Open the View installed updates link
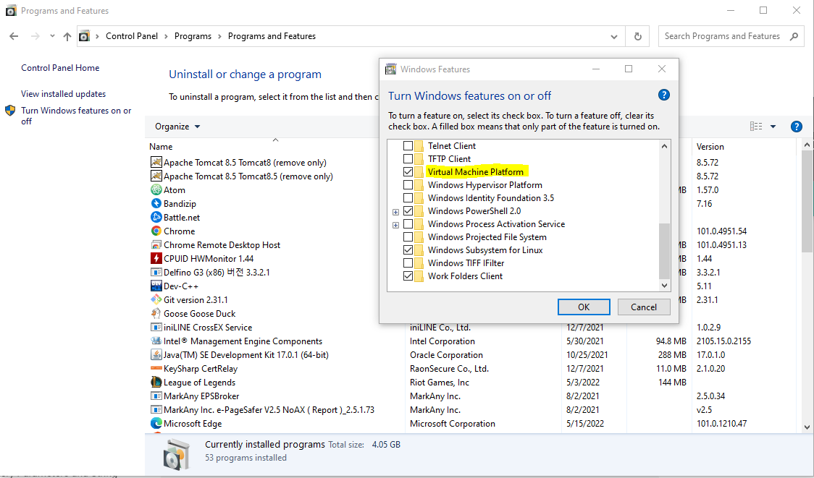The height and width of the screenshot is (478, 814). [x=63, y=94]
